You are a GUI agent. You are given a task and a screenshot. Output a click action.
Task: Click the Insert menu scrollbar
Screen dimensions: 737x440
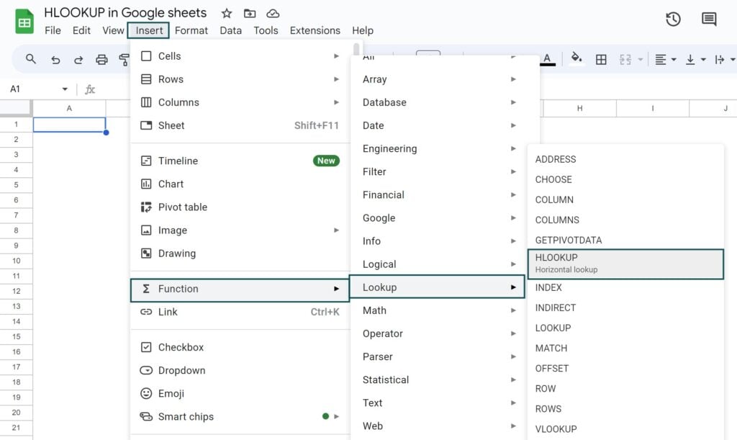pos(356,50)
